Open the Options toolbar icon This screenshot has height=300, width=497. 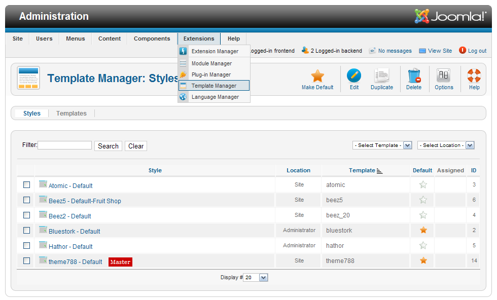pos(444,76)
